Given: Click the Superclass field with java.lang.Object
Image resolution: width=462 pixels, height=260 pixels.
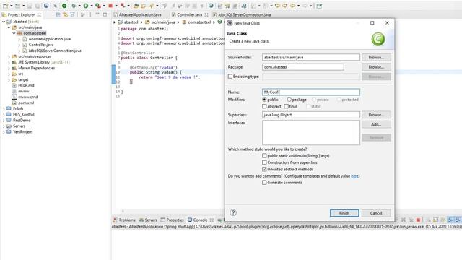Looking at the screenshot, I should (x=311, y=115).
